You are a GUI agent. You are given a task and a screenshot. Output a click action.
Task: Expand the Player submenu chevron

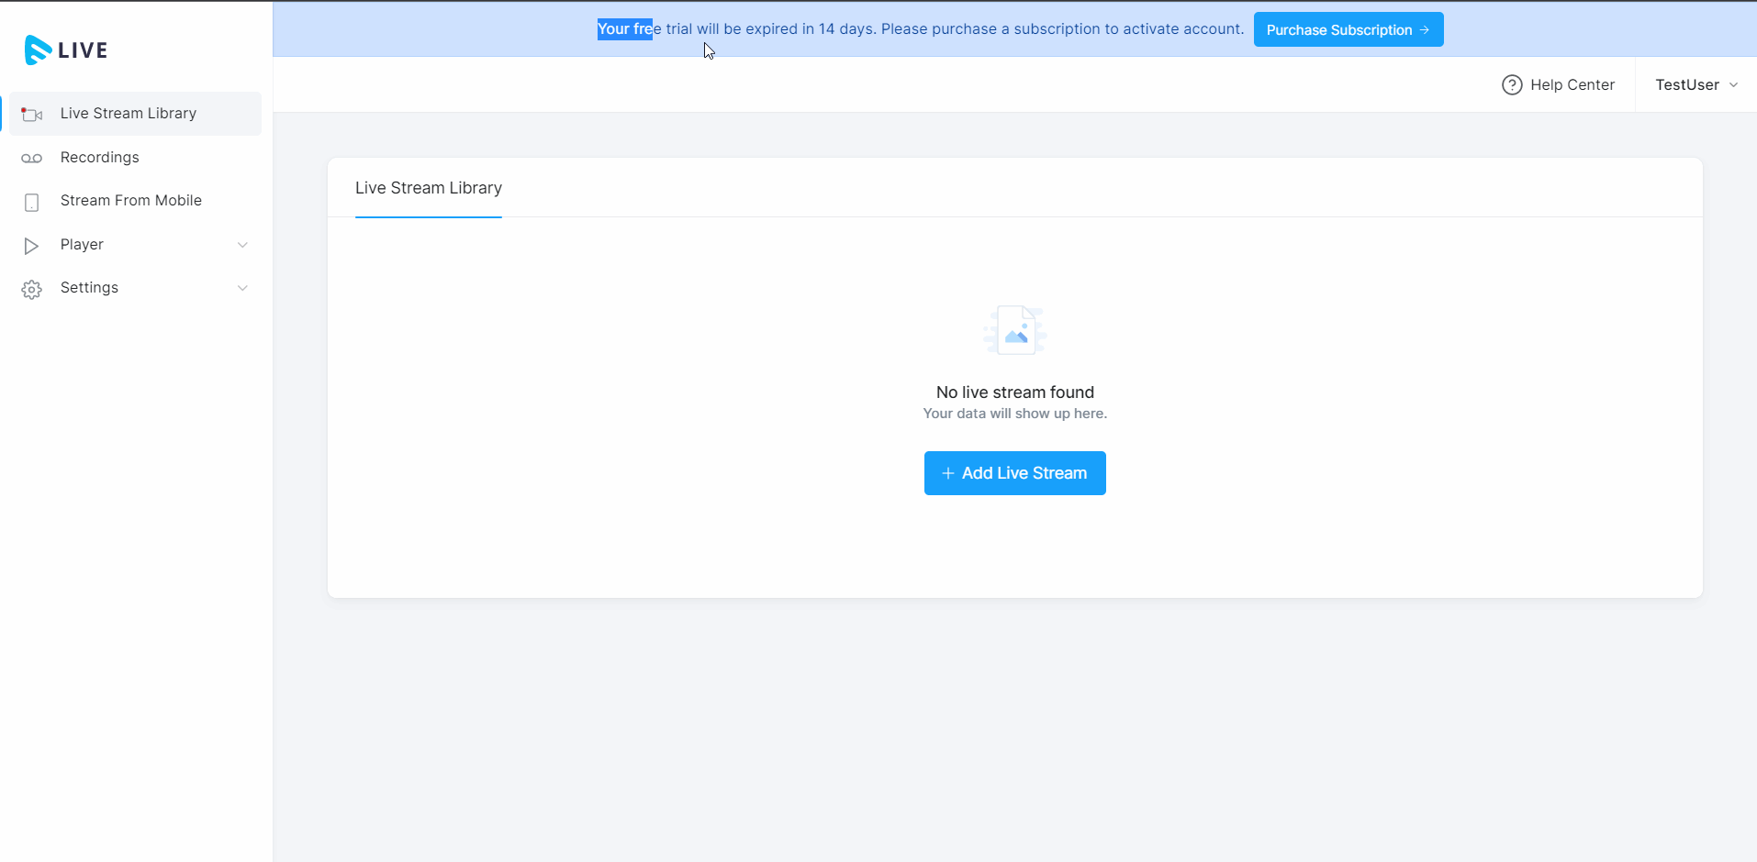pyautogui.click(x=242, y=245)
